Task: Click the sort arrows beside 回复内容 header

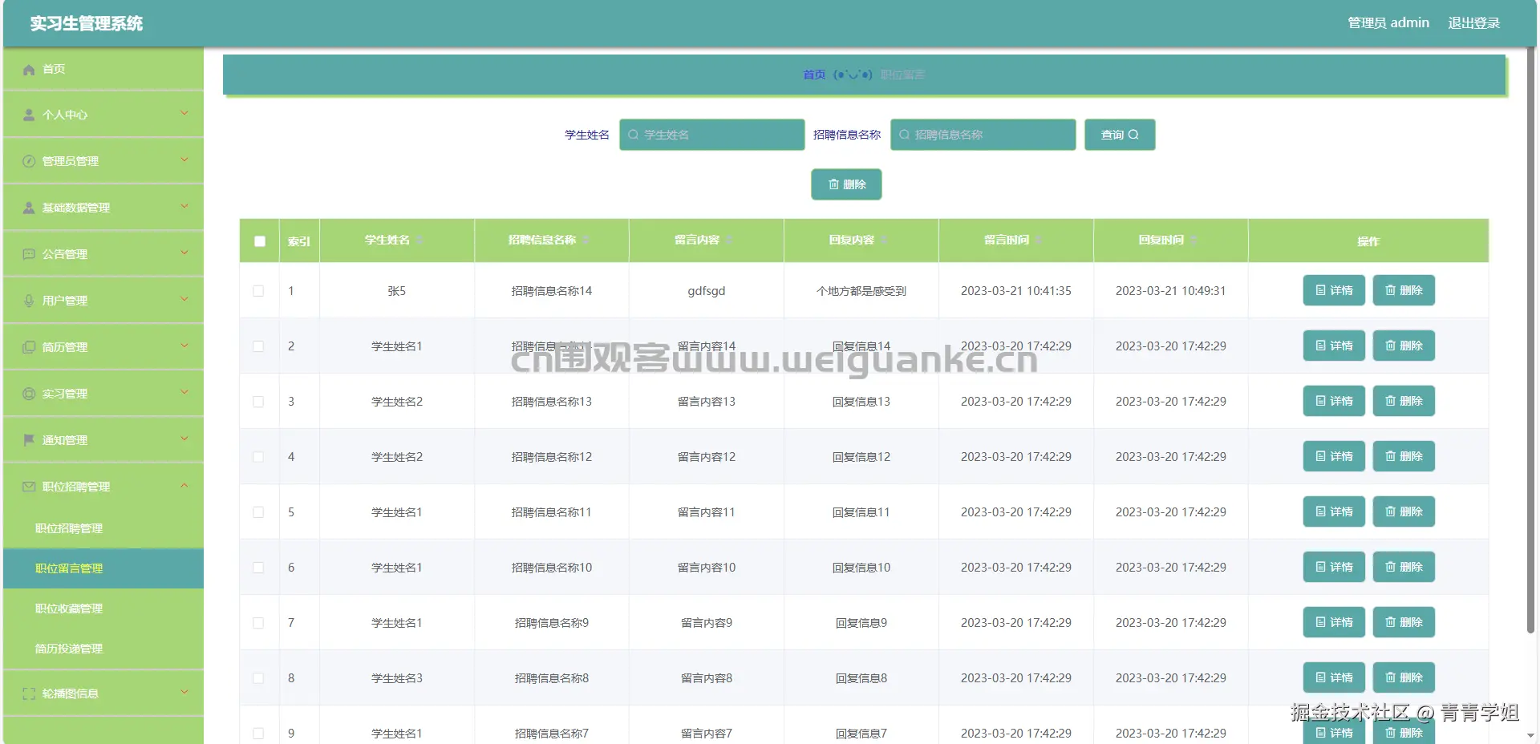Action: click(x=884, y=241)
